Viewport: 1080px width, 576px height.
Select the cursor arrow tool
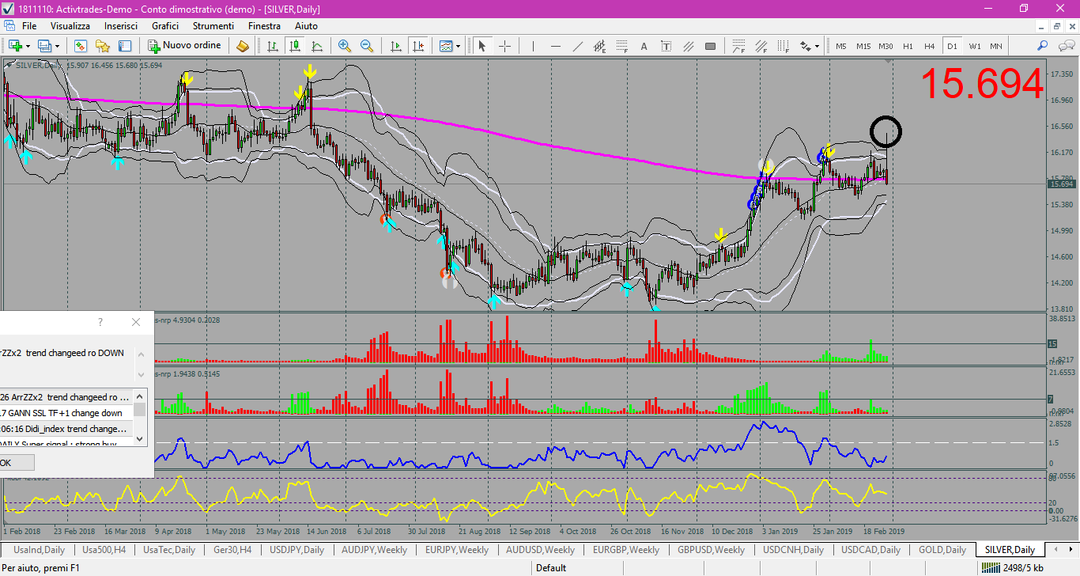[482, 46]
